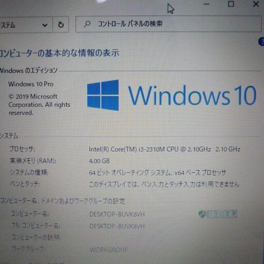Click the shield icon beside change settings
Viewport: 264px width, 264px height.
tap(202, 214)
